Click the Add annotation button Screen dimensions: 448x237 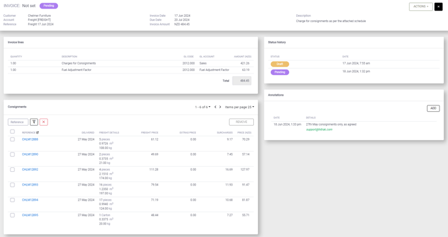(433, 108)
